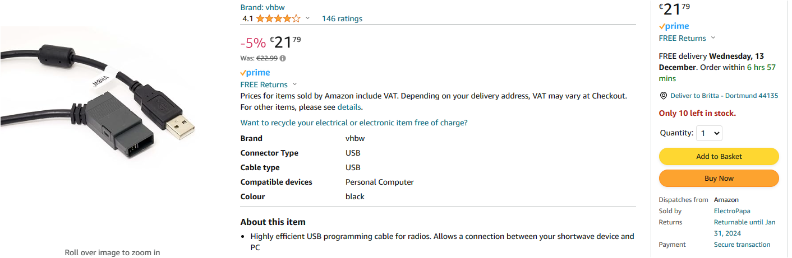This screenshot has height=258, width=792.
Task: Click the info icon beside the Was price
Action: 283,58
